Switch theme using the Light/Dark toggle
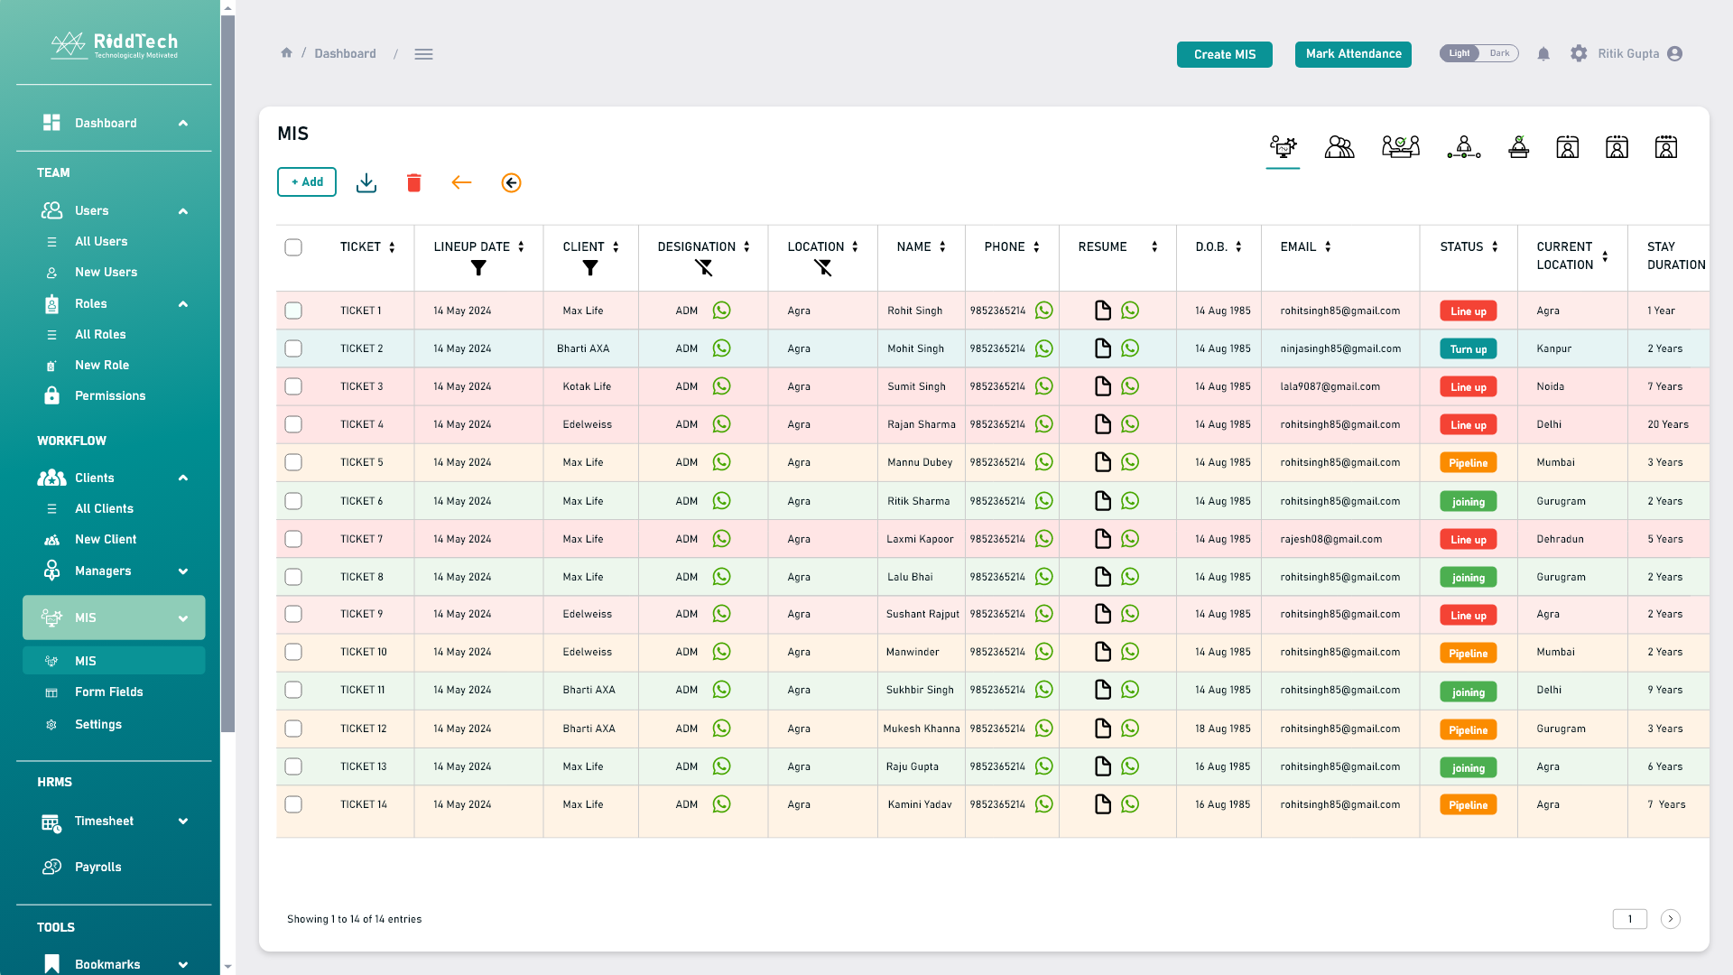This screenshot has width=1733, height=975. 1478,53
